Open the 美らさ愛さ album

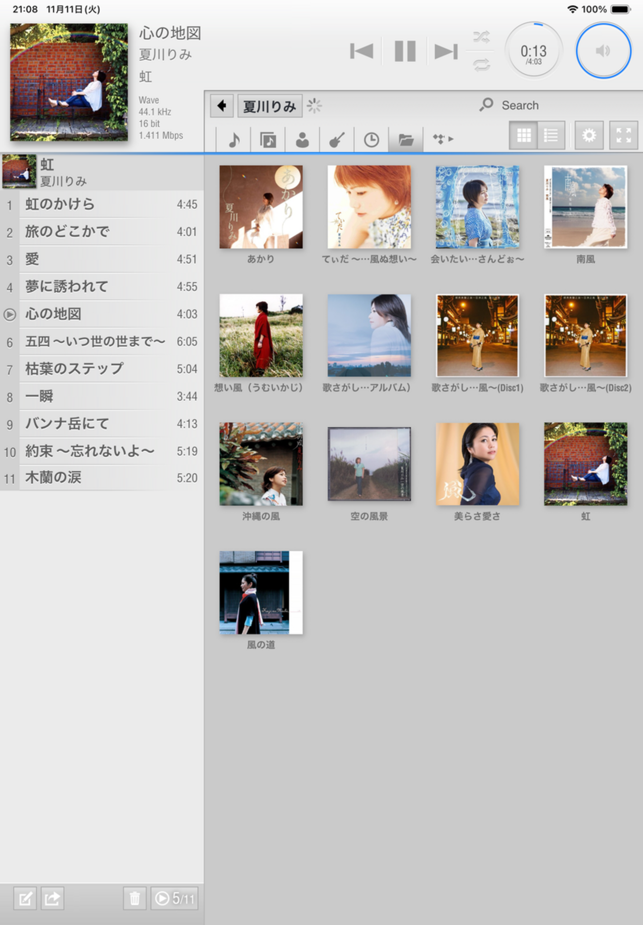click(x=477, y=464)
